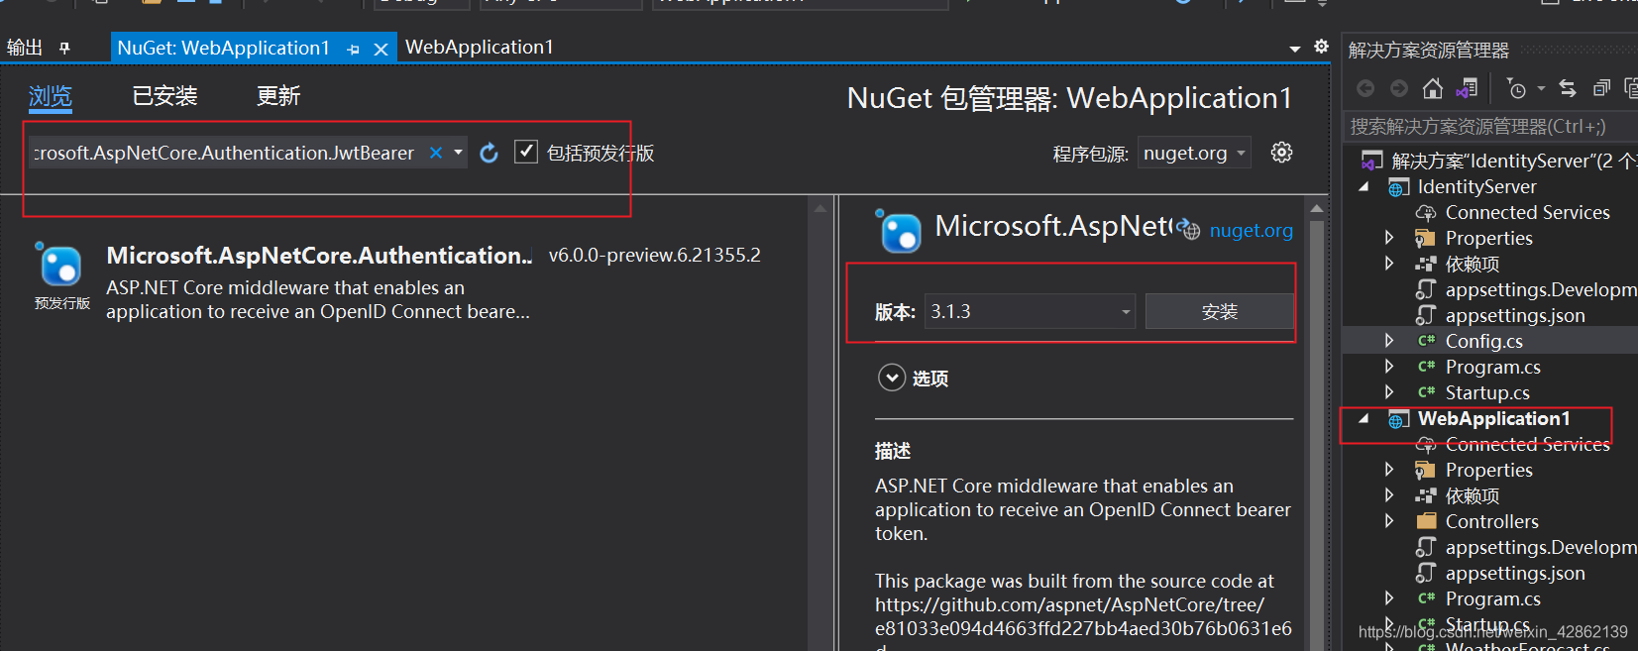Switch to the 浏览 tab
The height and width of the screenshot is (651, 1638).
[51, 96]
